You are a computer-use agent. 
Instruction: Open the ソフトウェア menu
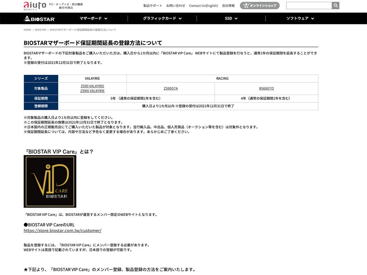(300, 19)
